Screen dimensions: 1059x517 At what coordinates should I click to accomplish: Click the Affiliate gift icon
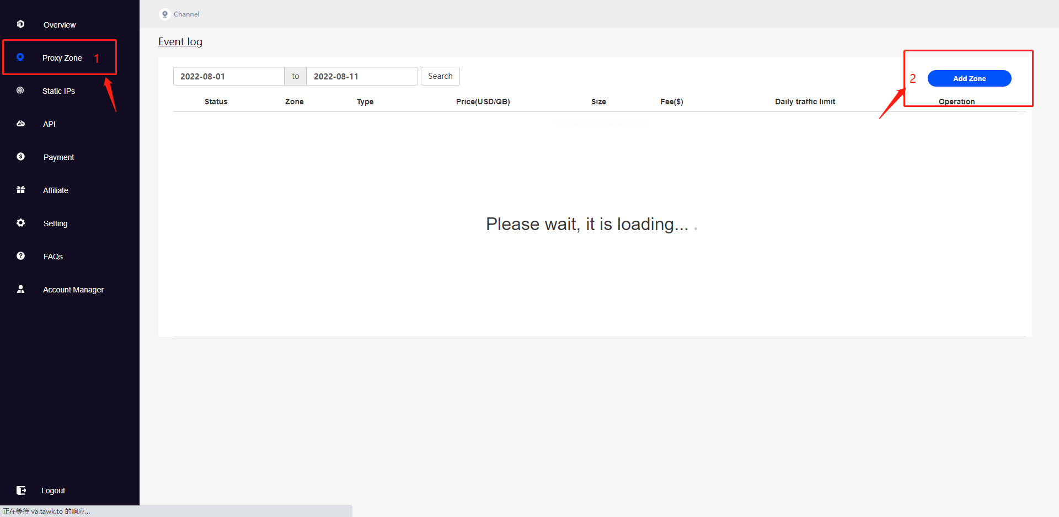click(x=20, y=190)
